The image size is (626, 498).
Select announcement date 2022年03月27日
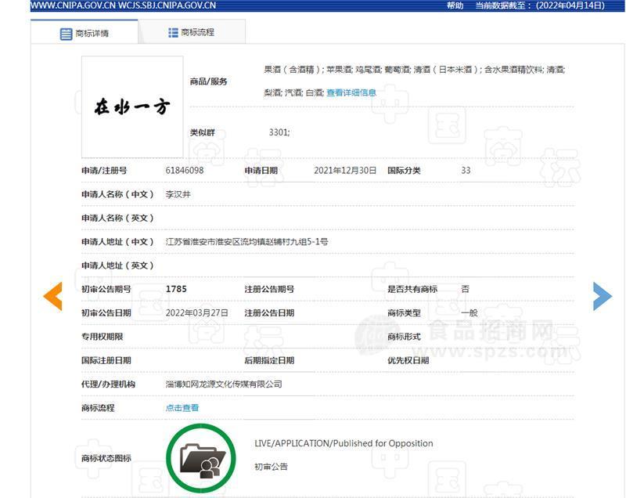coord(197,312)
